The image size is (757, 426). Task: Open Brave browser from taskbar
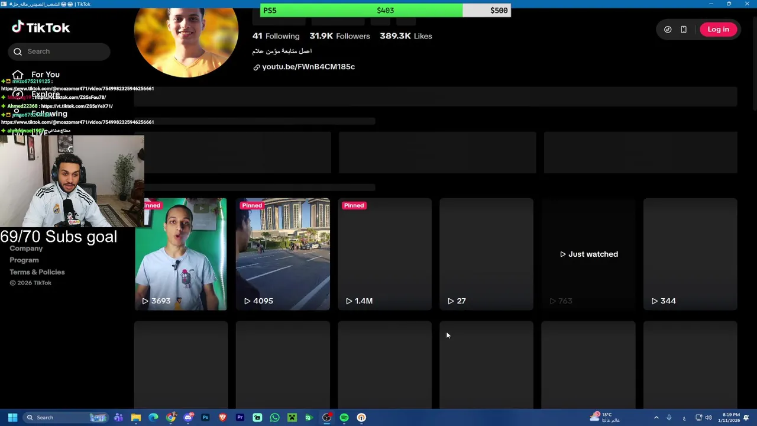point(222,418)
